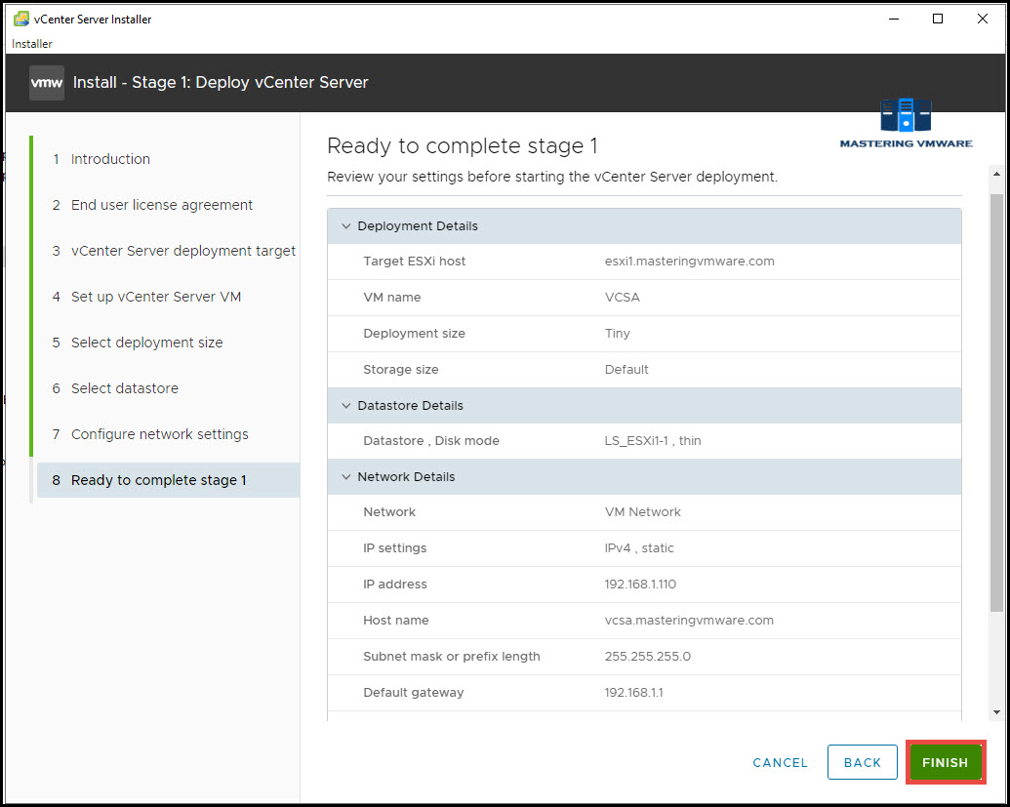Click the 'Target ESXi host' label
The height and width of the screenshot is (807, 1010).
pyautogui.click(x=414, y=262)
